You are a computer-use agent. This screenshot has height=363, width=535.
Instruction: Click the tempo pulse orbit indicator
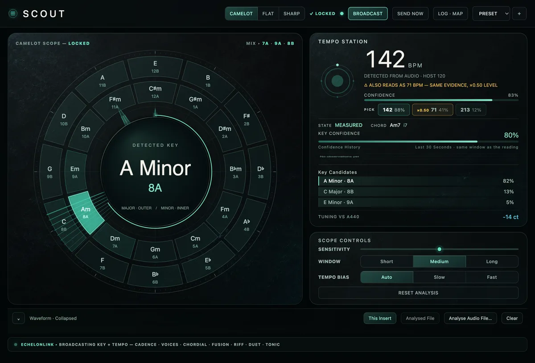tap(337, 81)
